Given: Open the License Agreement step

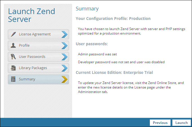Looking at the screenshot, I should [38, 34].
